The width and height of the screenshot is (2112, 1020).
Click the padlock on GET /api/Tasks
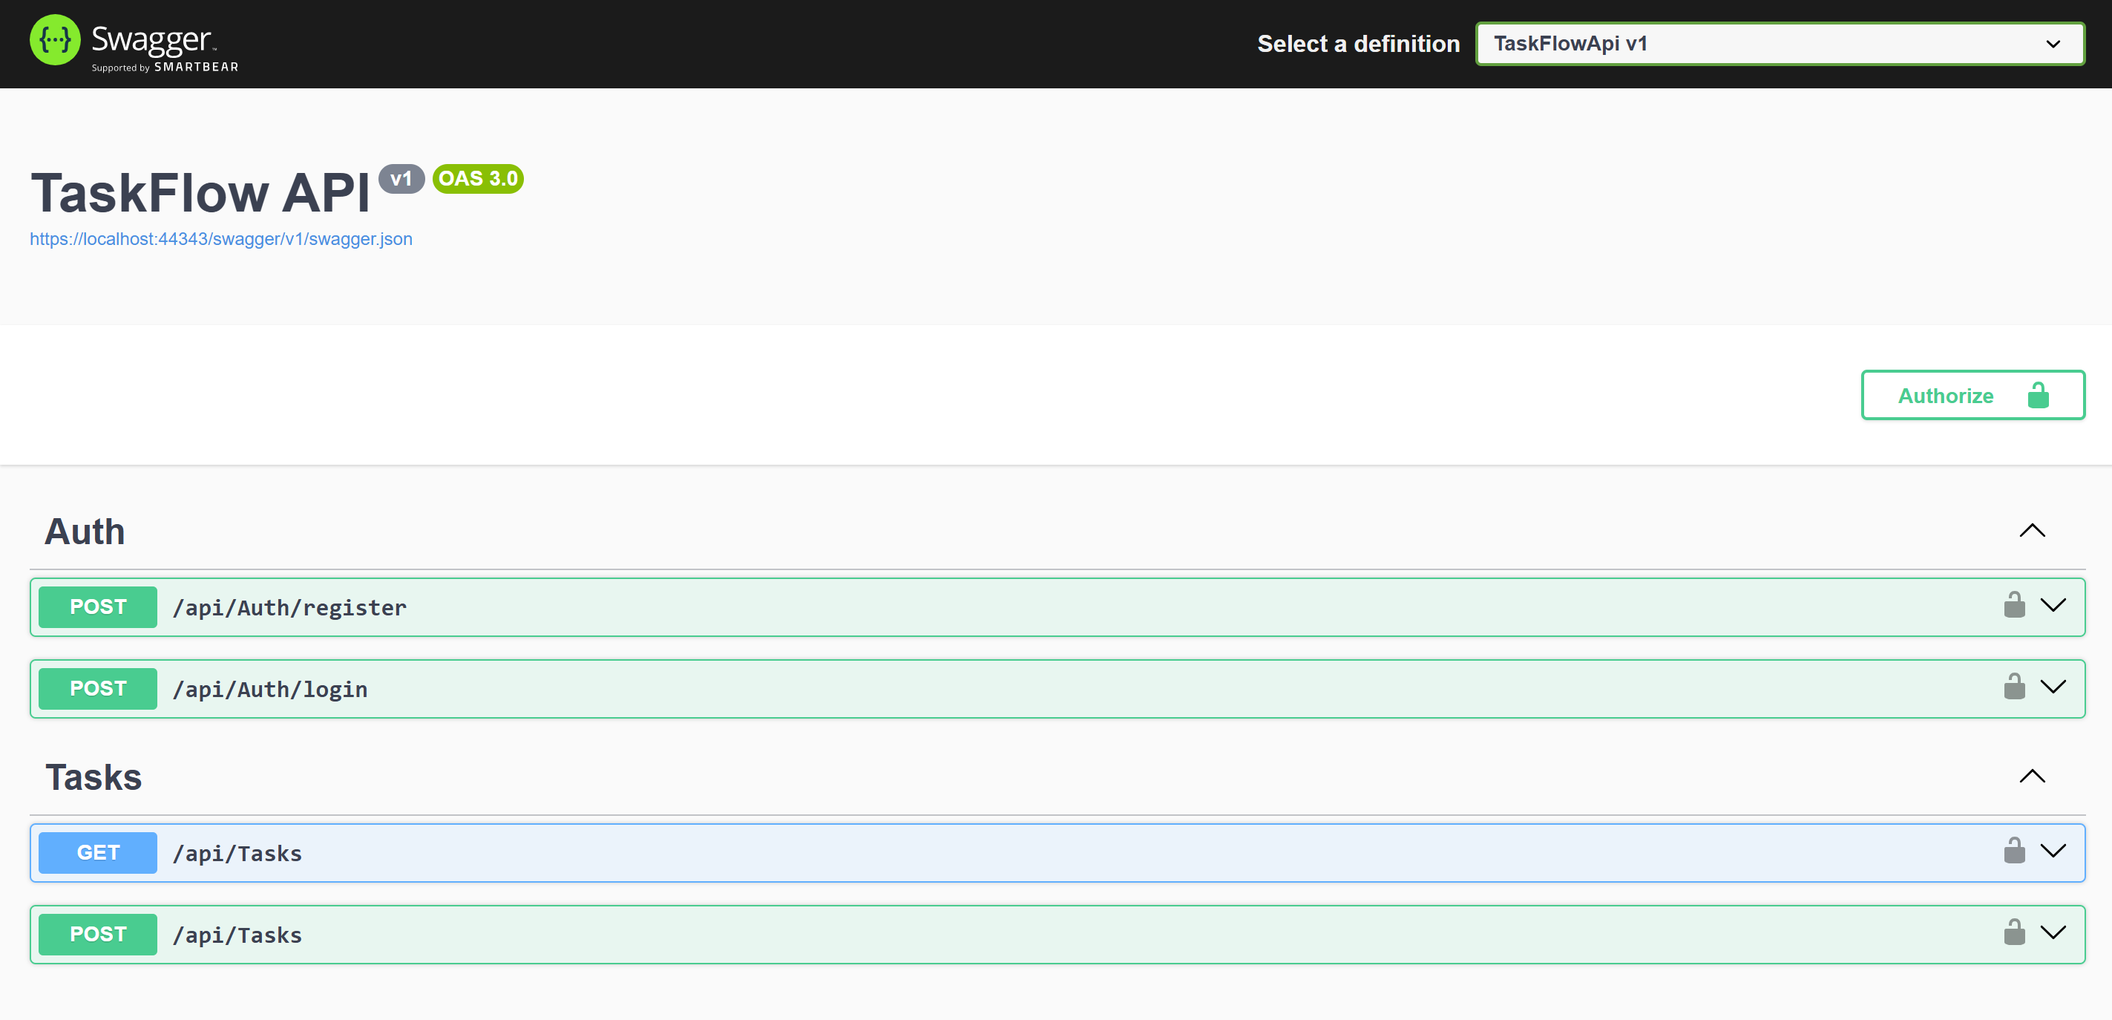click(x=2013, y=851)
